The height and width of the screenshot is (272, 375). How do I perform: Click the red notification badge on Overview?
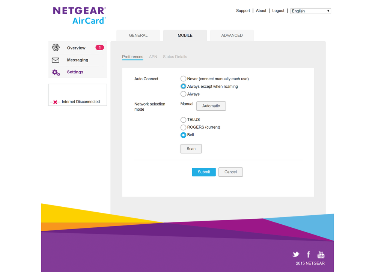pyautogui.click(x=99, y=48)
